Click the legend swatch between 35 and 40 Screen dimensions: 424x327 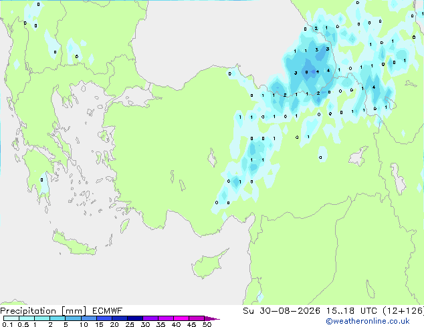[x=165, y=318]
